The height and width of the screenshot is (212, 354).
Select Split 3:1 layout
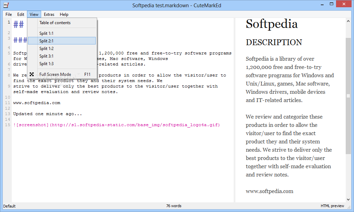62,56
